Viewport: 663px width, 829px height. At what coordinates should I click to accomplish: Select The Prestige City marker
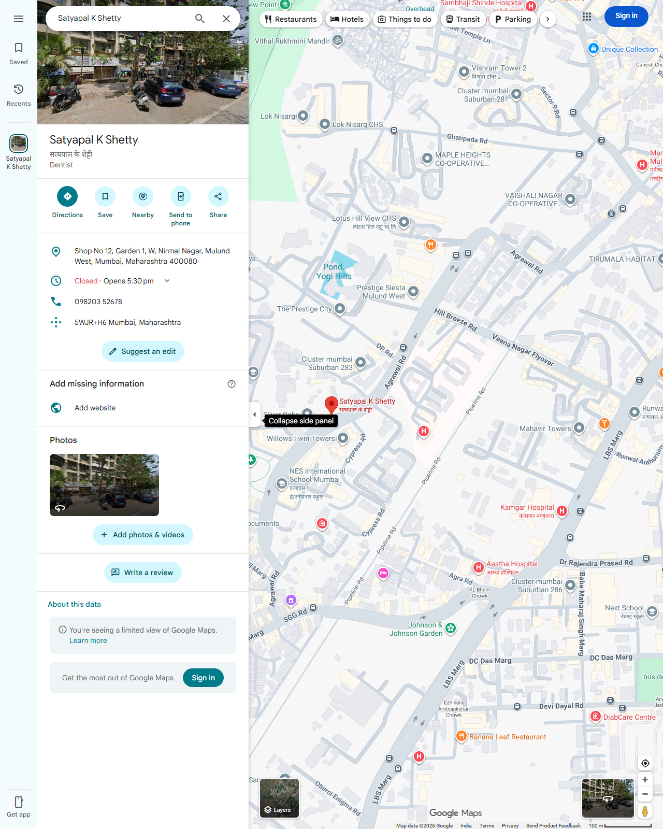coord(340,309)
